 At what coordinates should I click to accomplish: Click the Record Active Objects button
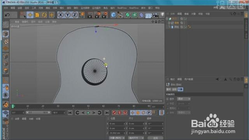114,113
